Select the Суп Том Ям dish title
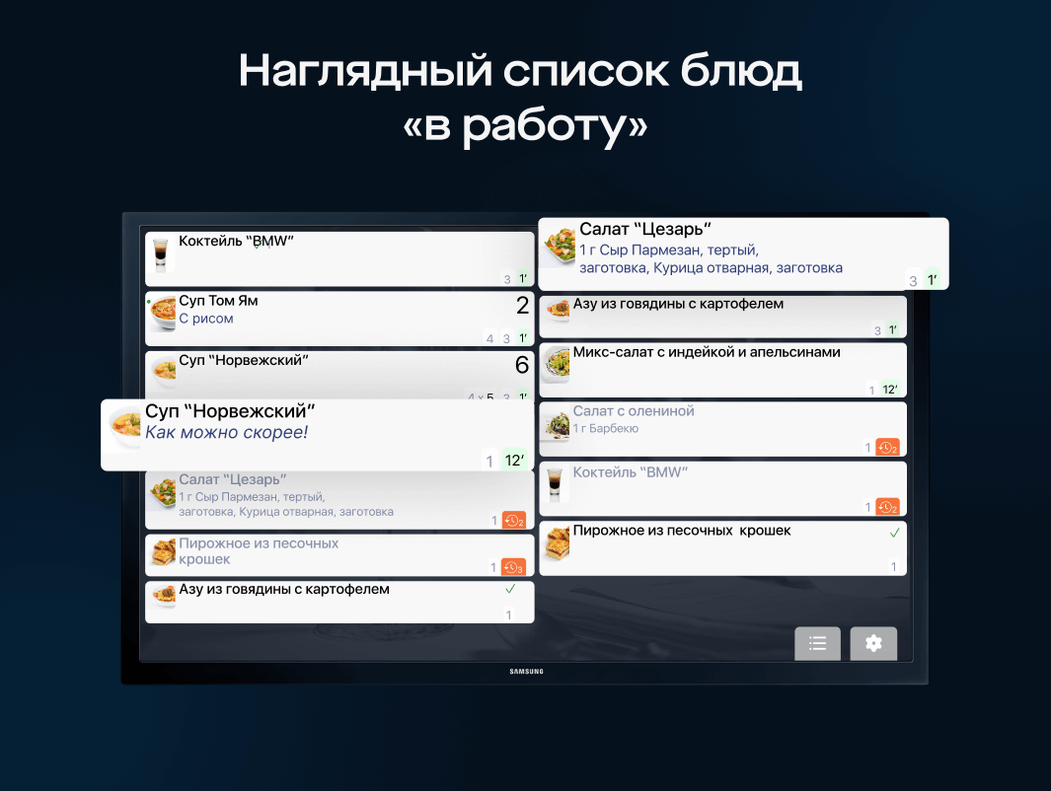This screenshot has height=791, width=1051. (x=218, y=301)
